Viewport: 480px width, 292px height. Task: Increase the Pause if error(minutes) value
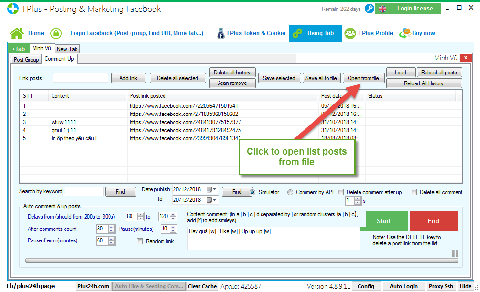pos(111,239)
